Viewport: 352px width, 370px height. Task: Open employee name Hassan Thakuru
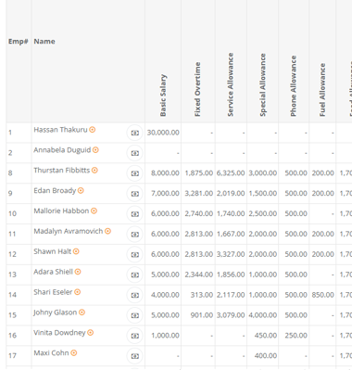[x=60, y=130]
